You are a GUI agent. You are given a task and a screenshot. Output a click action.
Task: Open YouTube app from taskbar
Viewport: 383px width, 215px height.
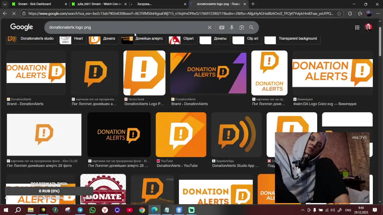pyautogui.click(x=130, y=210)
